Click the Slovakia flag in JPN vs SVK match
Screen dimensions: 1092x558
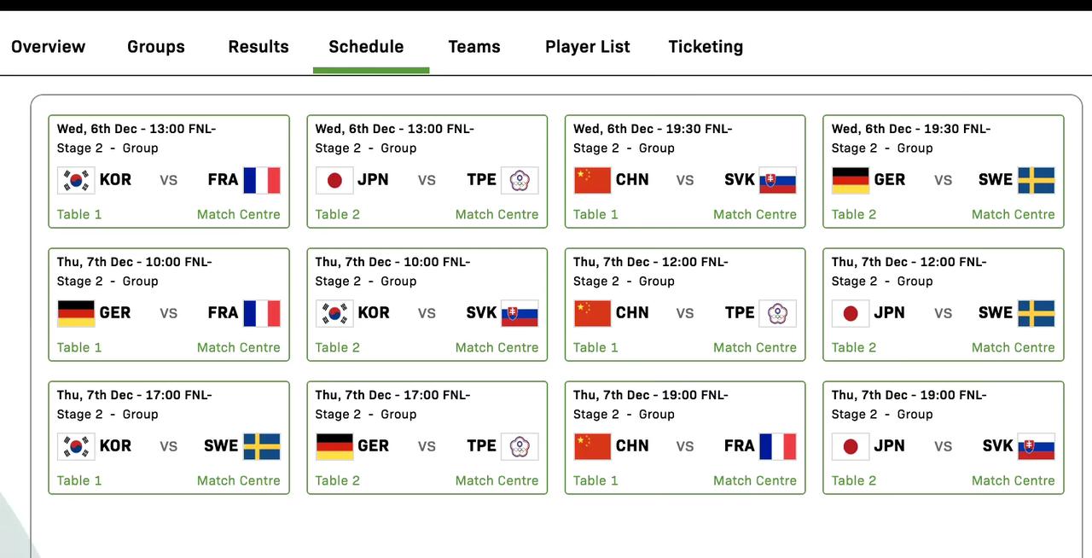1037,446
